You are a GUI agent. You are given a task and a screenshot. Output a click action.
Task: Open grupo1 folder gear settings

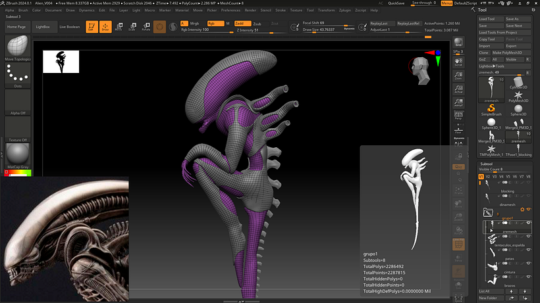522,209
